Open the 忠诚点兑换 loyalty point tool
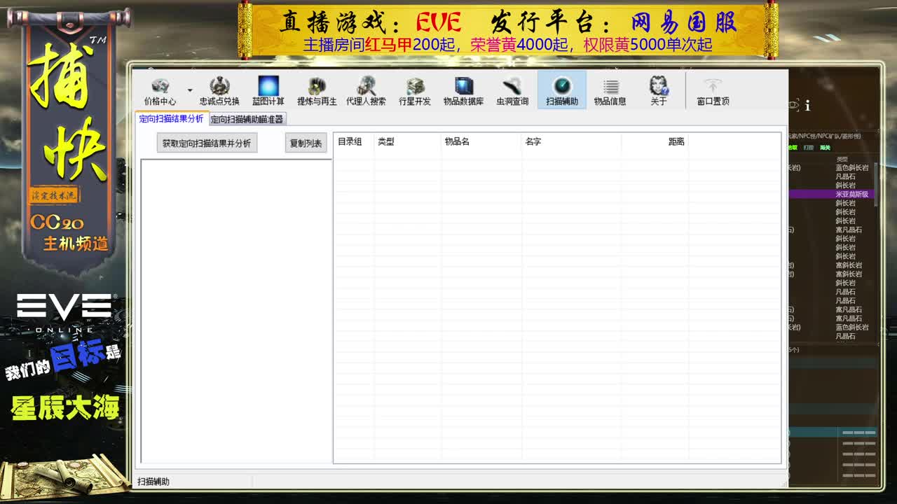 tap(219, 91)
